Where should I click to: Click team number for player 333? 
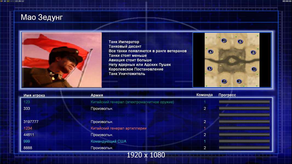click(205, 109)
